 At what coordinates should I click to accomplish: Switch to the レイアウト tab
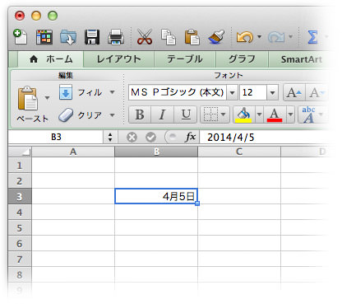coord(118,59)
